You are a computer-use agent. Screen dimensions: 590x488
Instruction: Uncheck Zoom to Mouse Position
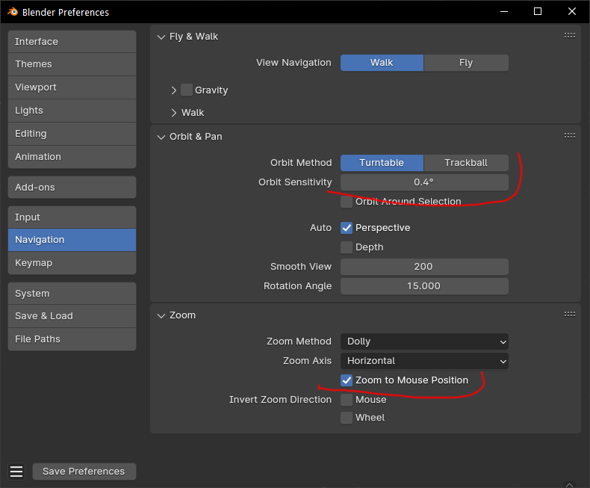click(x=347, y=380)
